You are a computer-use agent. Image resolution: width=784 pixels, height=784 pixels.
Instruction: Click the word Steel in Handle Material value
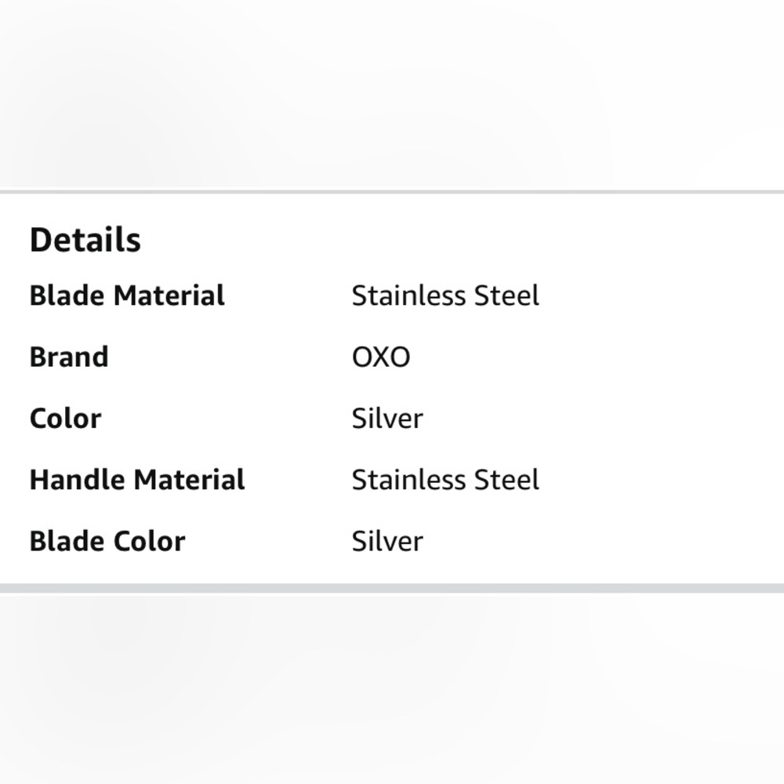point(507,480)
